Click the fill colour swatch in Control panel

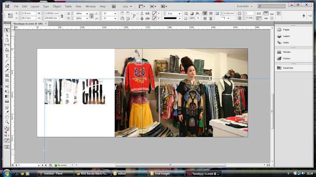154,13
